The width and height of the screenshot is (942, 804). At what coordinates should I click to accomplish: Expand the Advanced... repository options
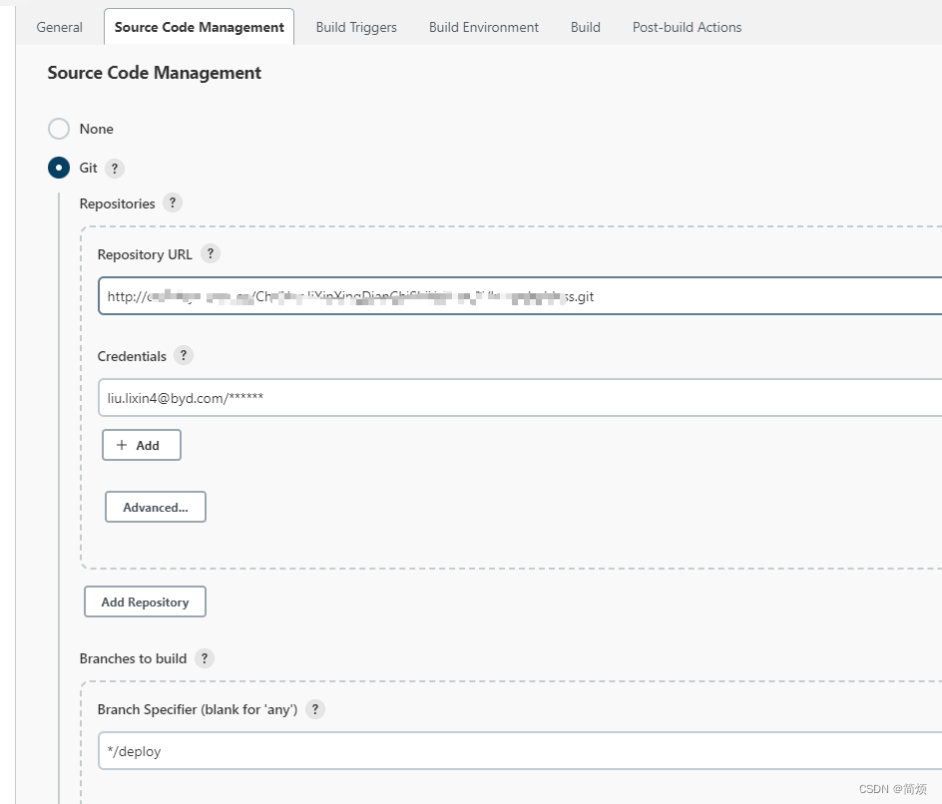click(x=156, y=507)
